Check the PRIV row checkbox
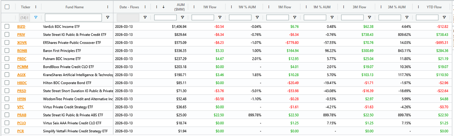454x136 pixels. [7, 35]
